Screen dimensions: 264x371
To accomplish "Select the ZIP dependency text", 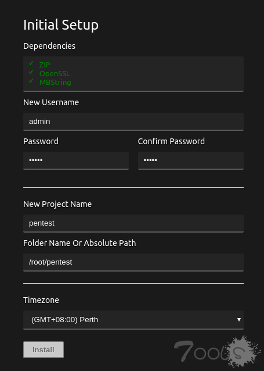I will click(x=45, y=65).
